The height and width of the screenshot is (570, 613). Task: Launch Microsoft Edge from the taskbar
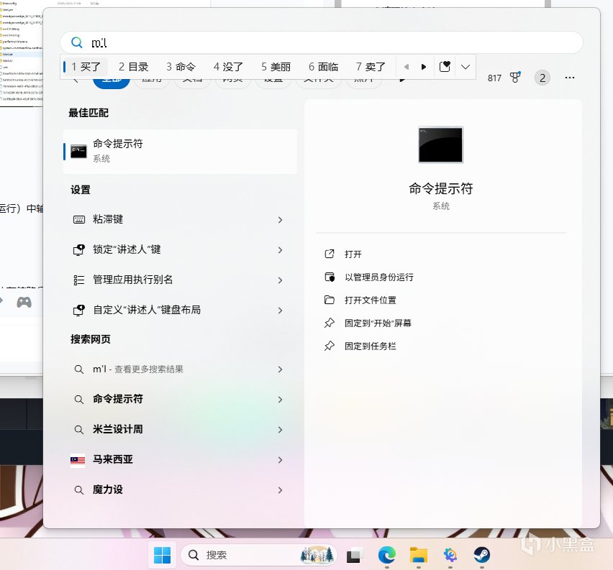(x=386, y=555)
